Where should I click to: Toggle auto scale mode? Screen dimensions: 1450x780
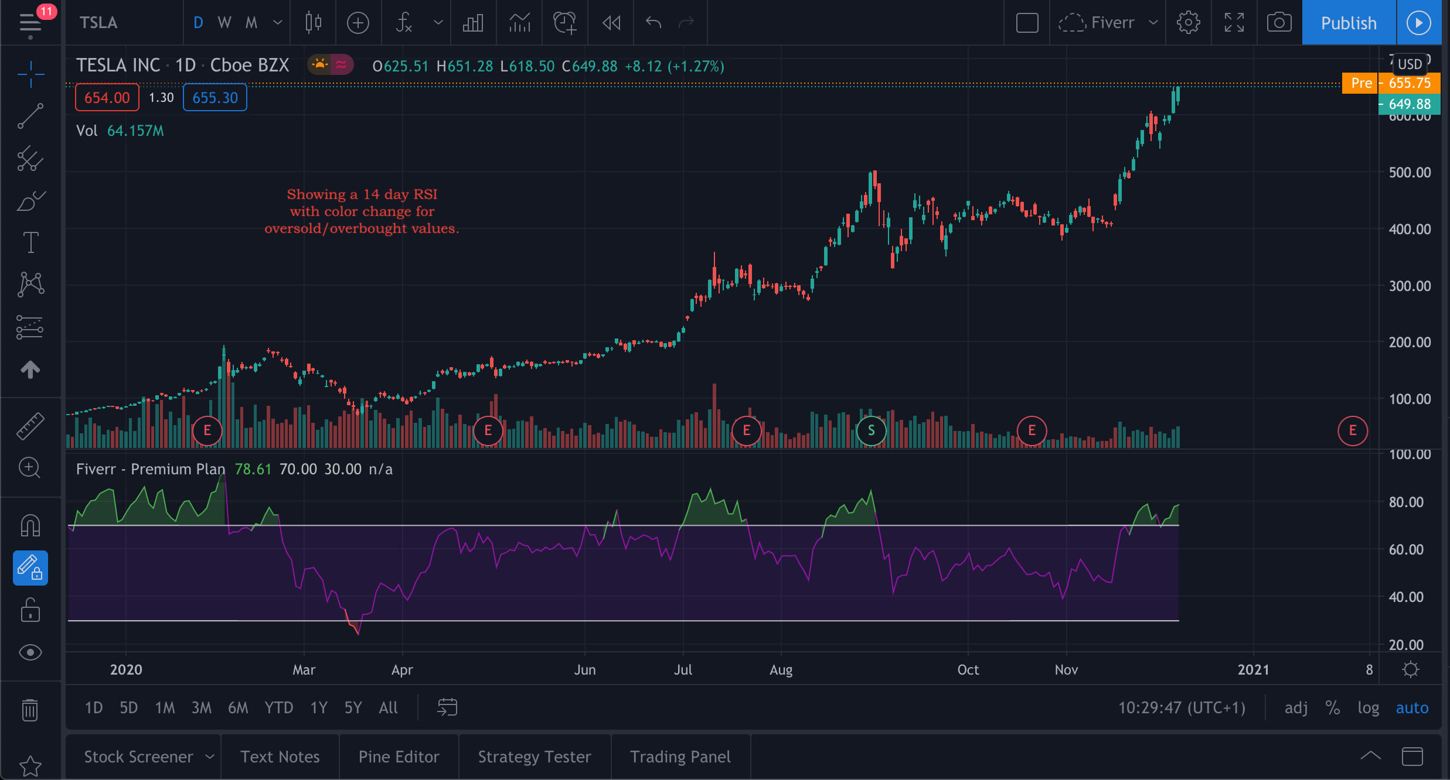1412,708
